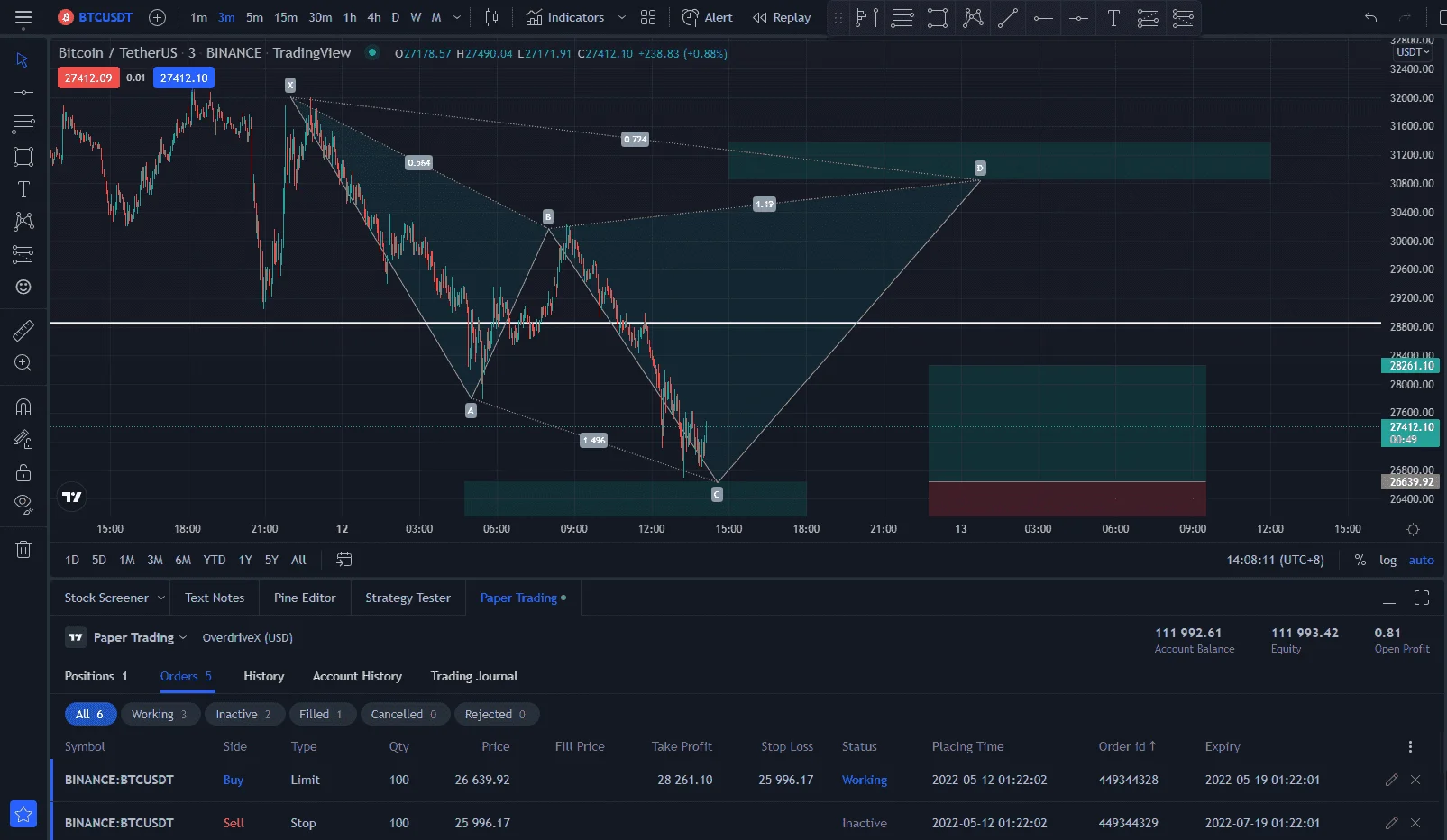Select the cursor arrow tool in left sidebar

(23, 60)
